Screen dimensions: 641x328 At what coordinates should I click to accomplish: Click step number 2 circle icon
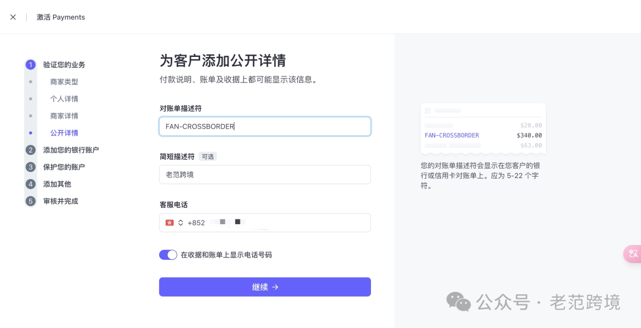[x=31, y=150]
